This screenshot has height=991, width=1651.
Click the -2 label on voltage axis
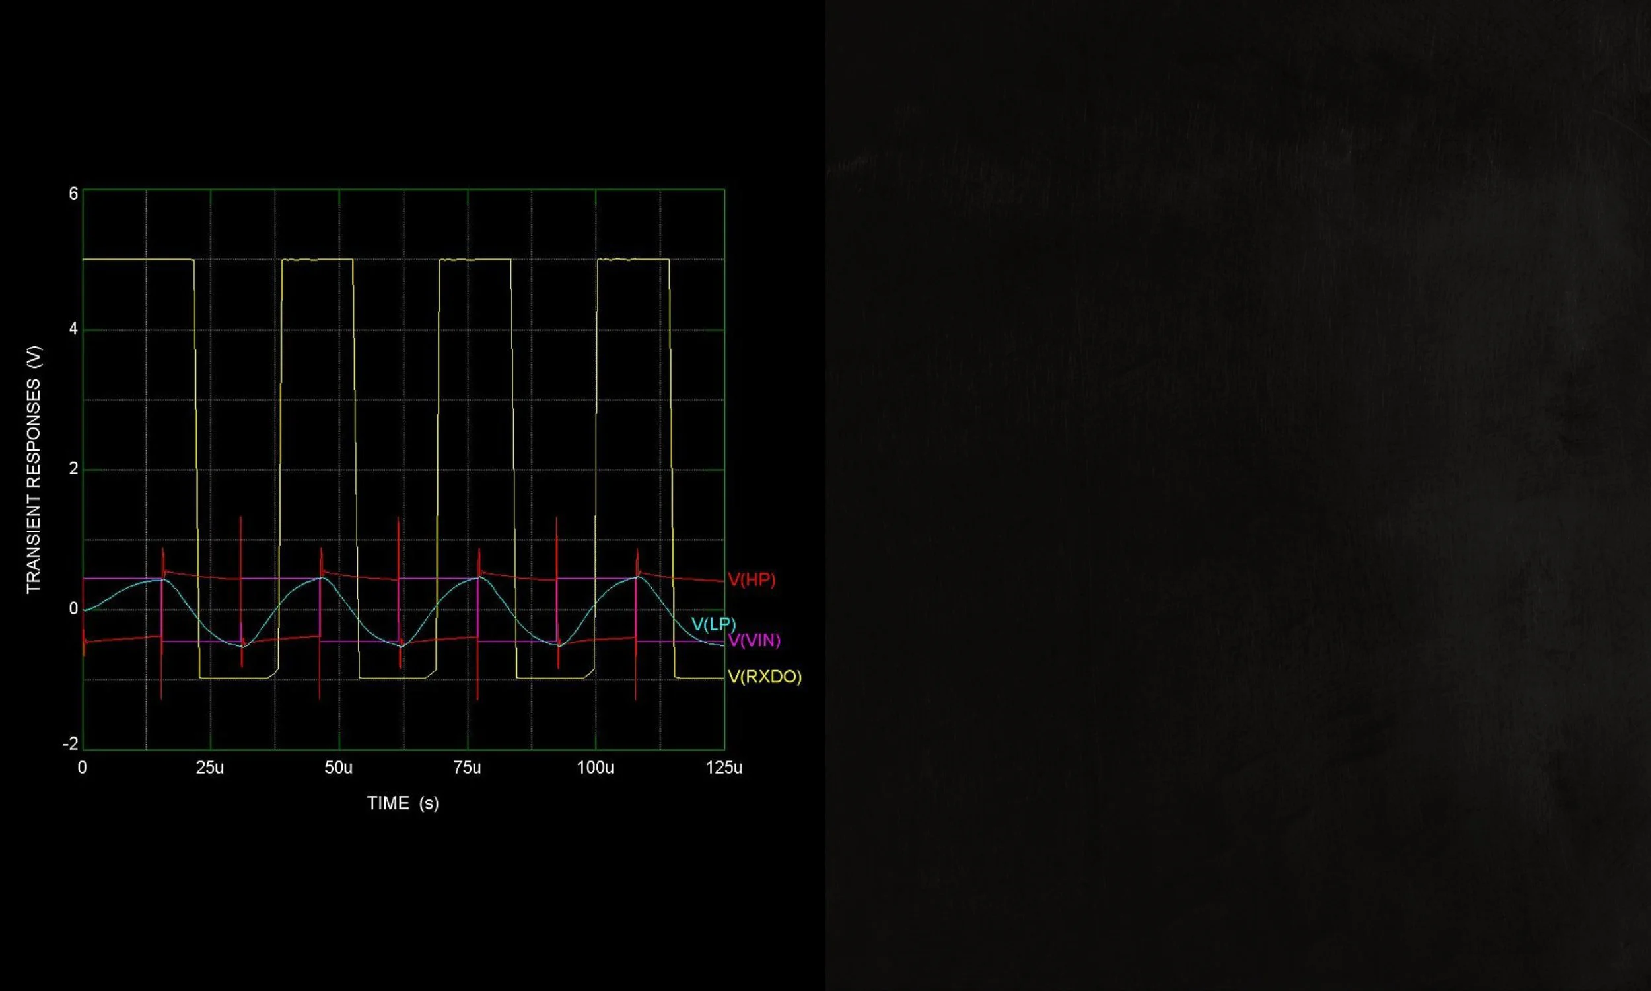pos(71,744)
